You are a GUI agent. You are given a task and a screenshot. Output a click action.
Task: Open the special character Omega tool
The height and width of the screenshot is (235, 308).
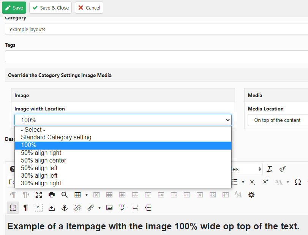point(297,182)
